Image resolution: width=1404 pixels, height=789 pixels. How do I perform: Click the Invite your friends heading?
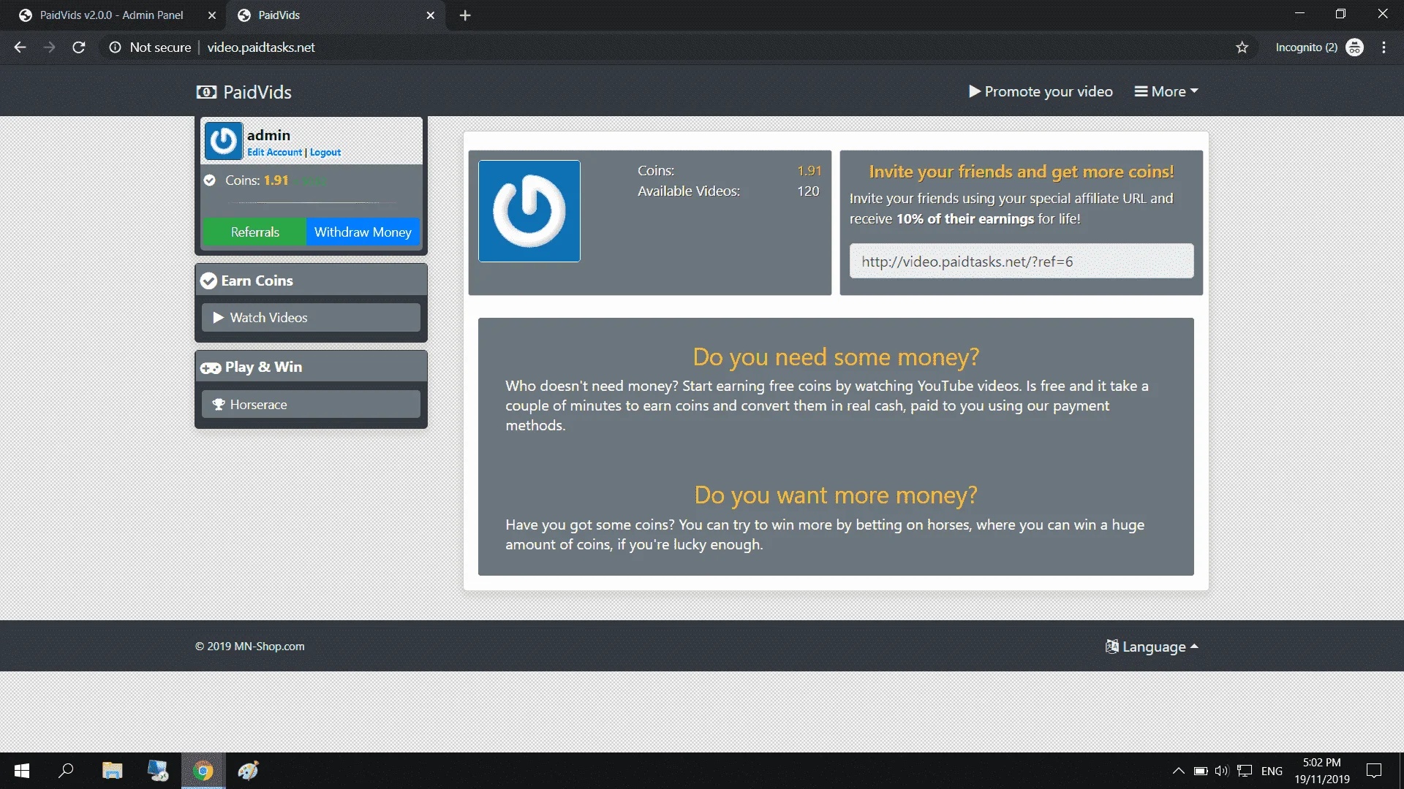click(x=1022, y=172)
